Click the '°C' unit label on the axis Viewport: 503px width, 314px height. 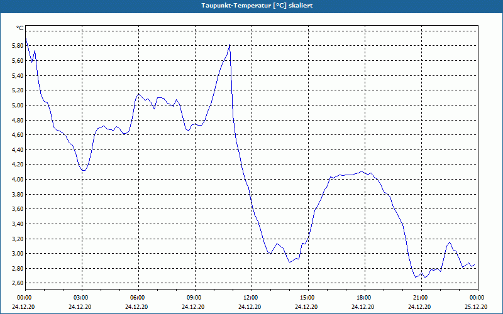click(20, 28)
